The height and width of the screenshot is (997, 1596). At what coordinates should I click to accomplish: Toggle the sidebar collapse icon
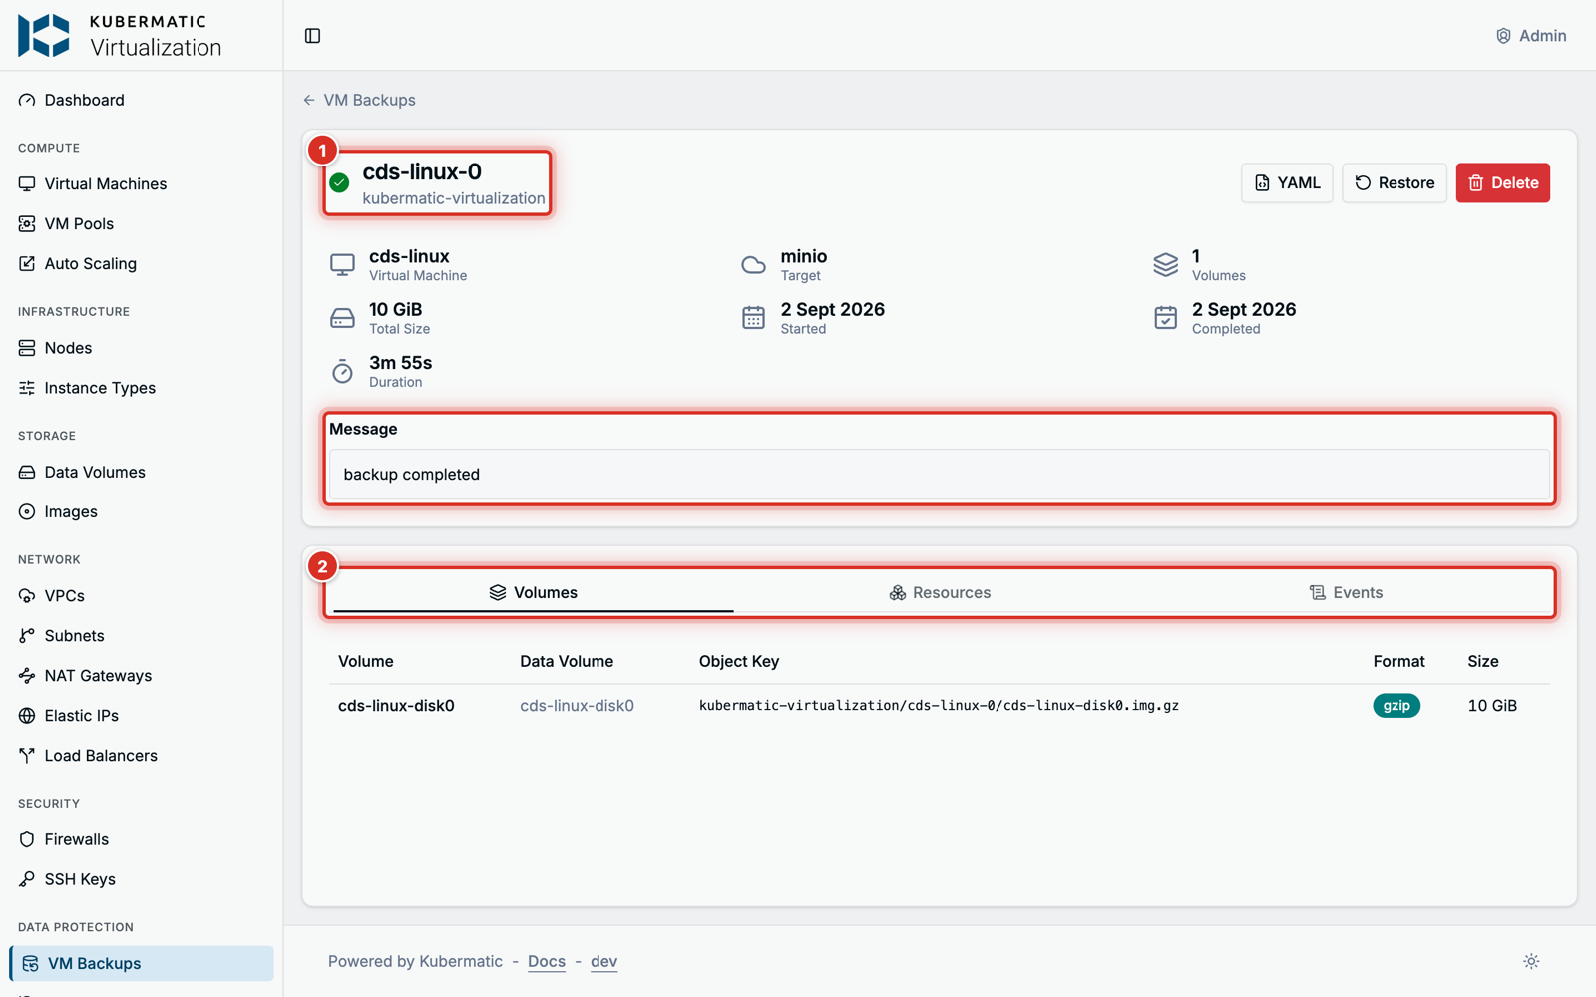[312, 36]
